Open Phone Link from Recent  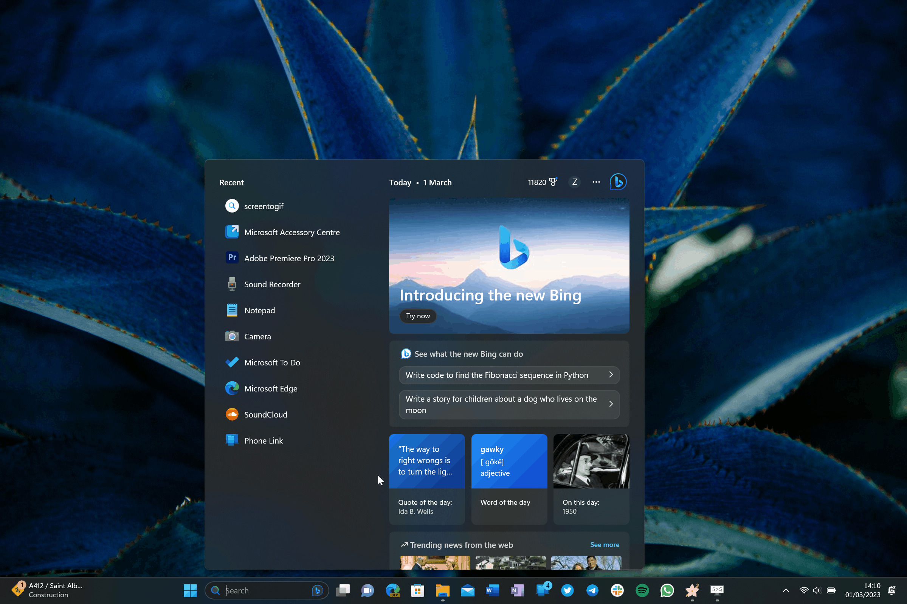[264, 440]
